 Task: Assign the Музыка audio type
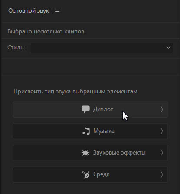[x=90, y=131]
